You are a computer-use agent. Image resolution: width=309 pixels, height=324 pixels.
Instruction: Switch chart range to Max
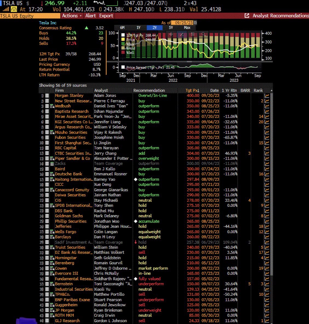click(x=187, y=27)
